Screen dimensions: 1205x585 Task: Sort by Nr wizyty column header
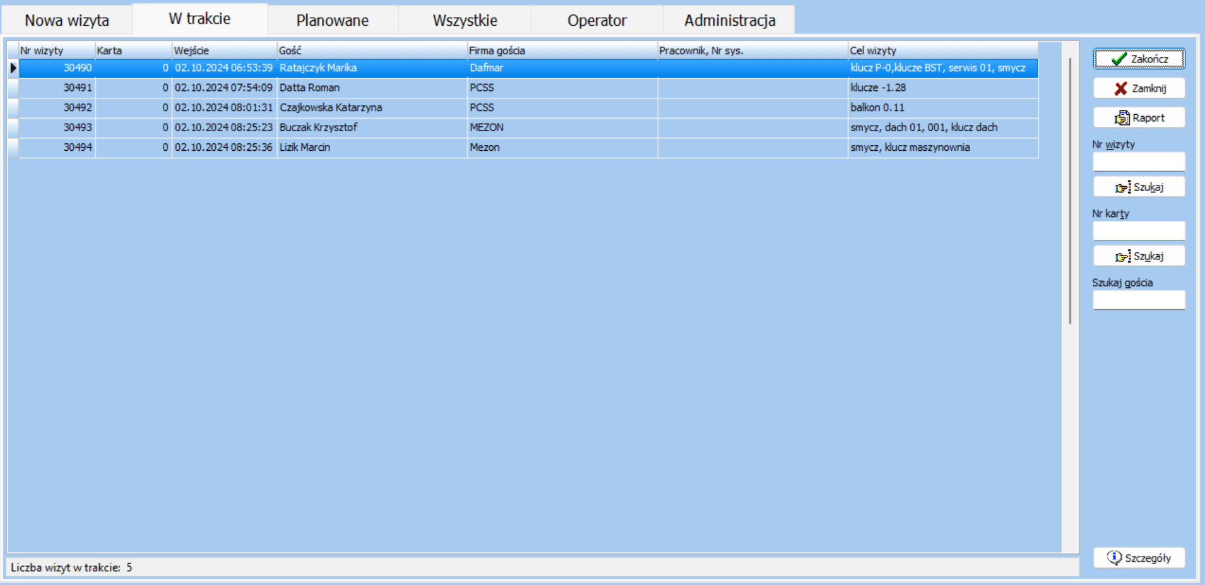(x=57, y=50)
